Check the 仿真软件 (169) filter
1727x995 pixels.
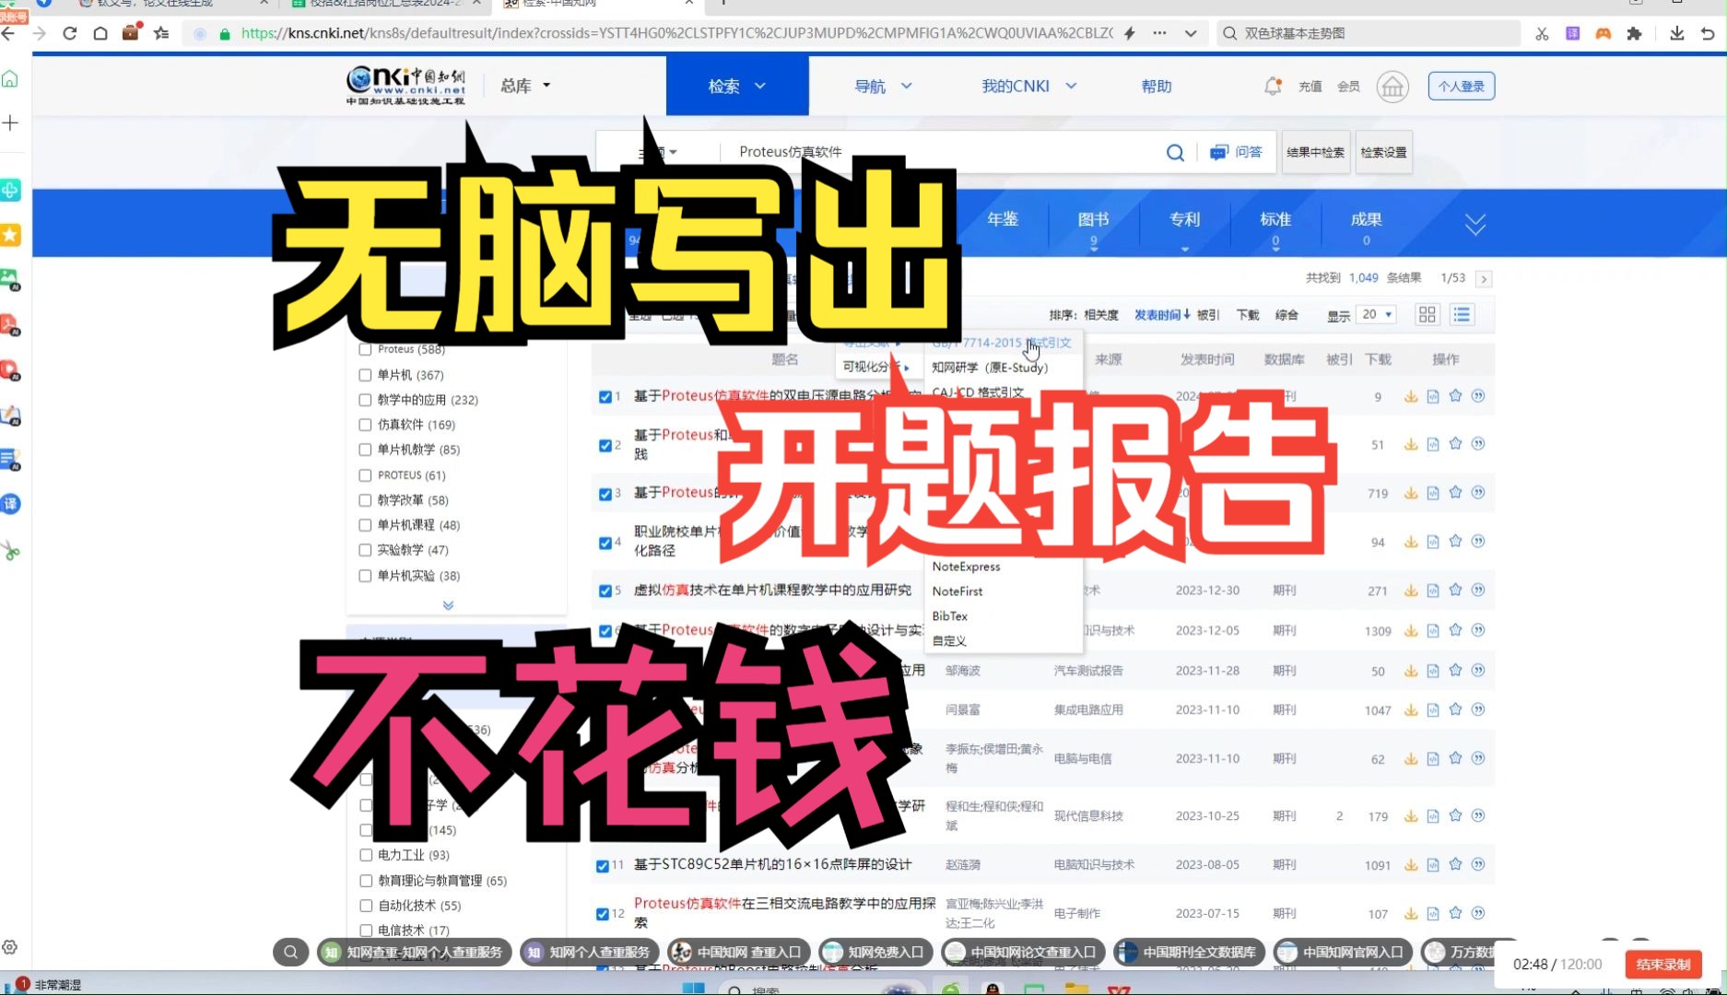365,425
